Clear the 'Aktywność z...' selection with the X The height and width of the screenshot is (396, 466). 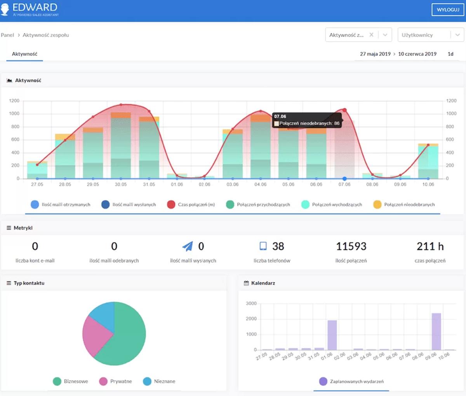(371, 35)
